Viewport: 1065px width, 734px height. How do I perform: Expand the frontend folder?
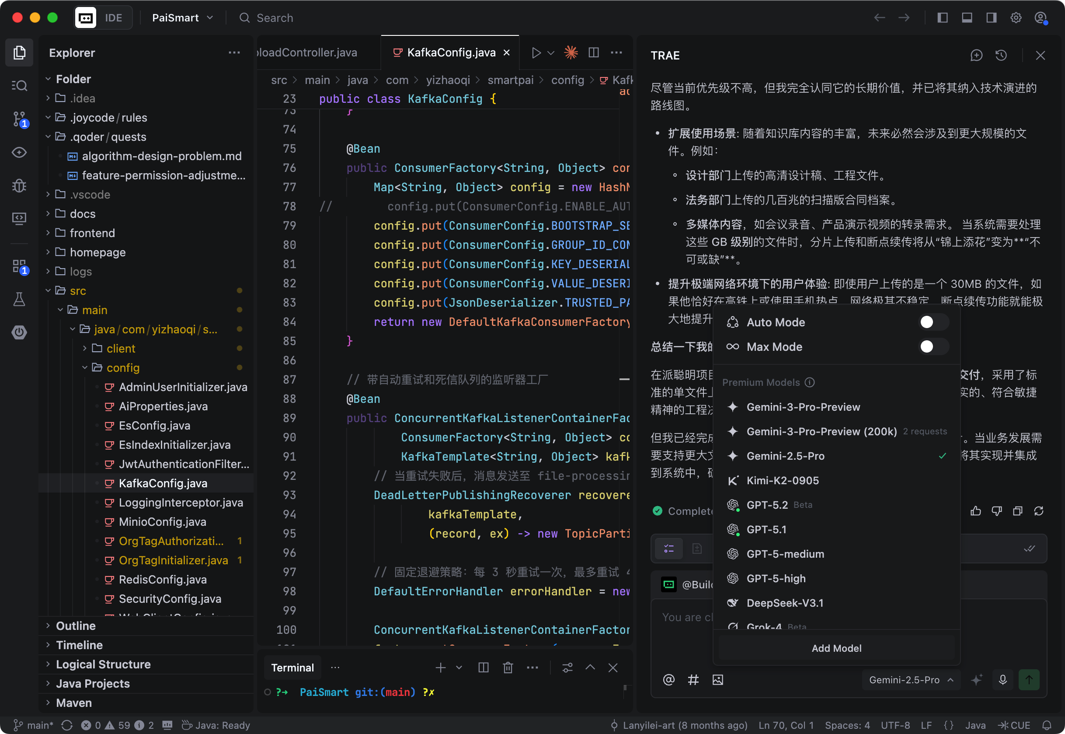[92, 233]
